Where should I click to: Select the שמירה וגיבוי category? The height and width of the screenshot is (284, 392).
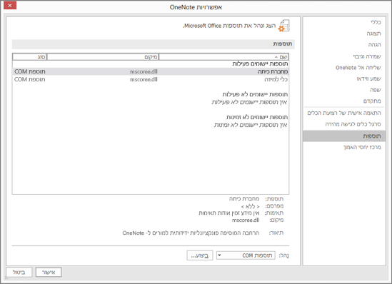coord(367,56)
